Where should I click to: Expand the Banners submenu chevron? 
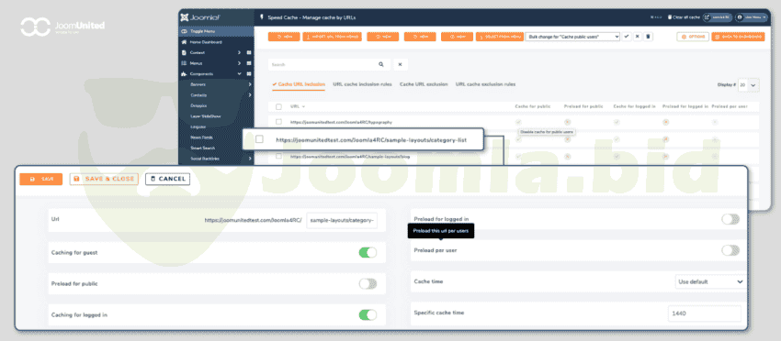(x=250, y=84)
